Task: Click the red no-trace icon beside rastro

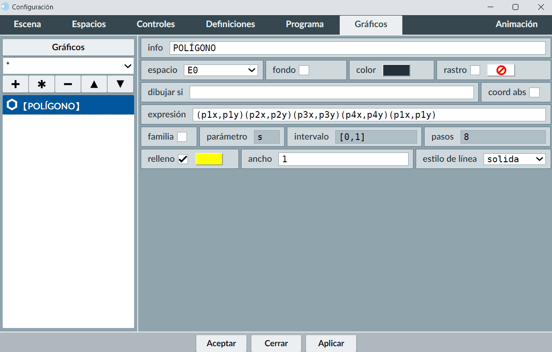Action: [x=501, y=70]
